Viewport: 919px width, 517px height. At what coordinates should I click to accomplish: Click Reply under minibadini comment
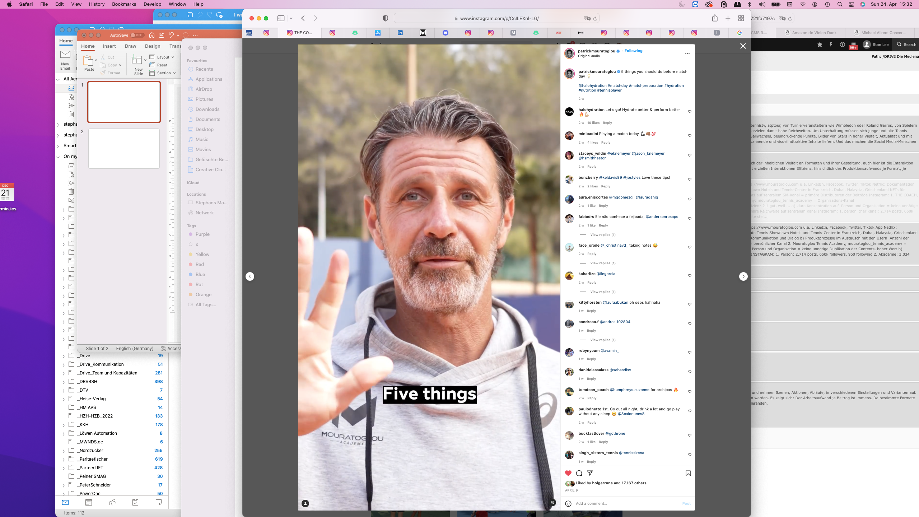pos(606,143)
